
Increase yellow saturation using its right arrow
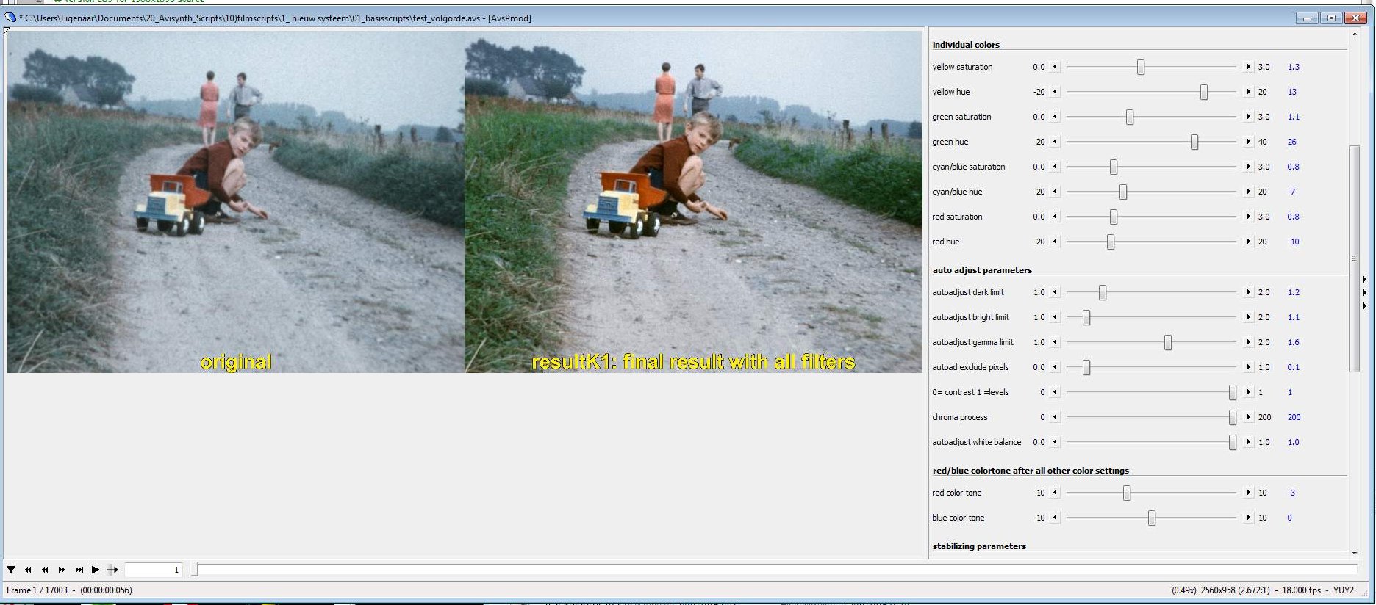pyautogui.click(x=1248, y=67)
